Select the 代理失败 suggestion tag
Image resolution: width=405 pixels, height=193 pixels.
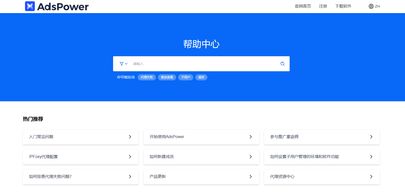(x=147, y=77)
